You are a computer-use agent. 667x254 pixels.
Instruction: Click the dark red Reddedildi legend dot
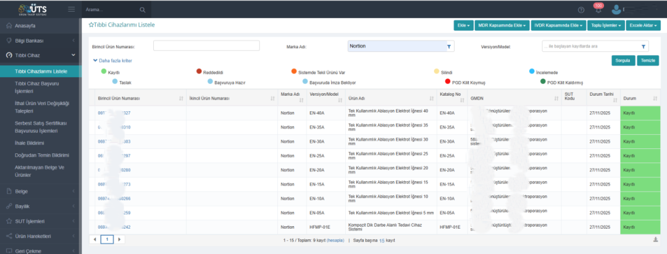199,71
